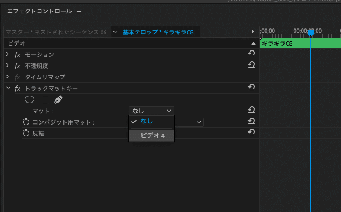Click the 不透明度 effect name
The image size is (341, 212).
click(37, 66)
